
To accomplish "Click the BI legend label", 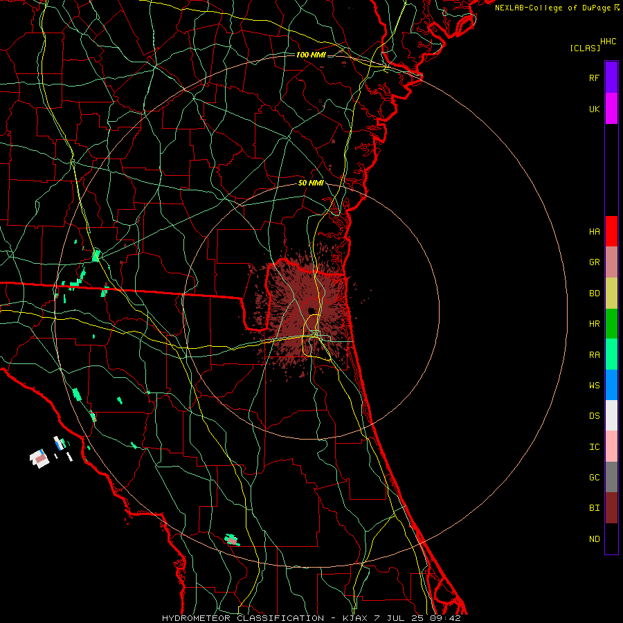I will coord(595,508).
